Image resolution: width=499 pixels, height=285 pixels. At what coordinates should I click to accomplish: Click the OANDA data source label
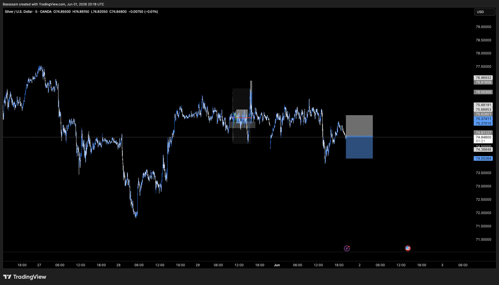(46, 12)
